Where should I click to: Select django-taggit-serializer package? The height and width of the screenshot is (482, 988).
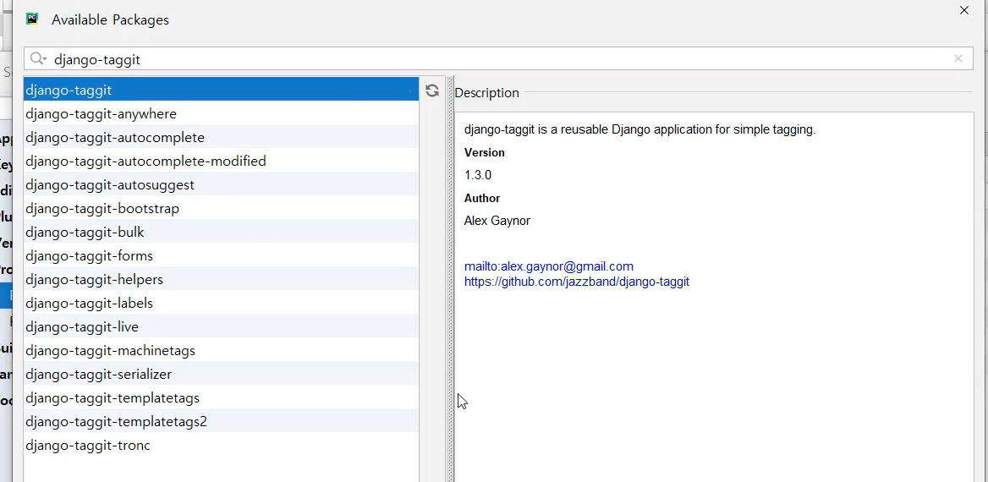[221, 374]
